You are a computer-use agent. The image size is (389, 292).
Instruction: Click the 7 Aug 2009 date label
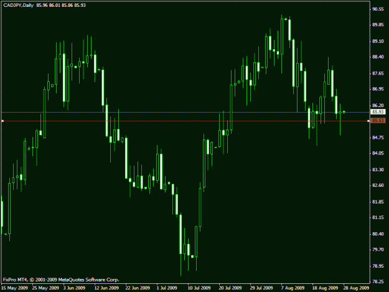coord(293,288)
